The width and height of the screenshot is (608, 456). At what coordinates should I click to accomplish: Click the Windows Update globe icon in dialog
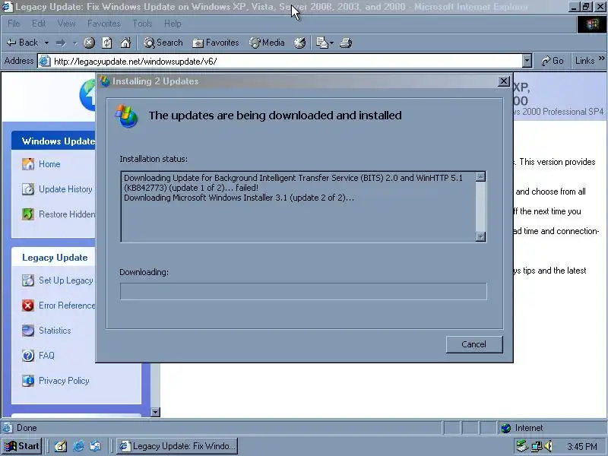pos(126,116)
